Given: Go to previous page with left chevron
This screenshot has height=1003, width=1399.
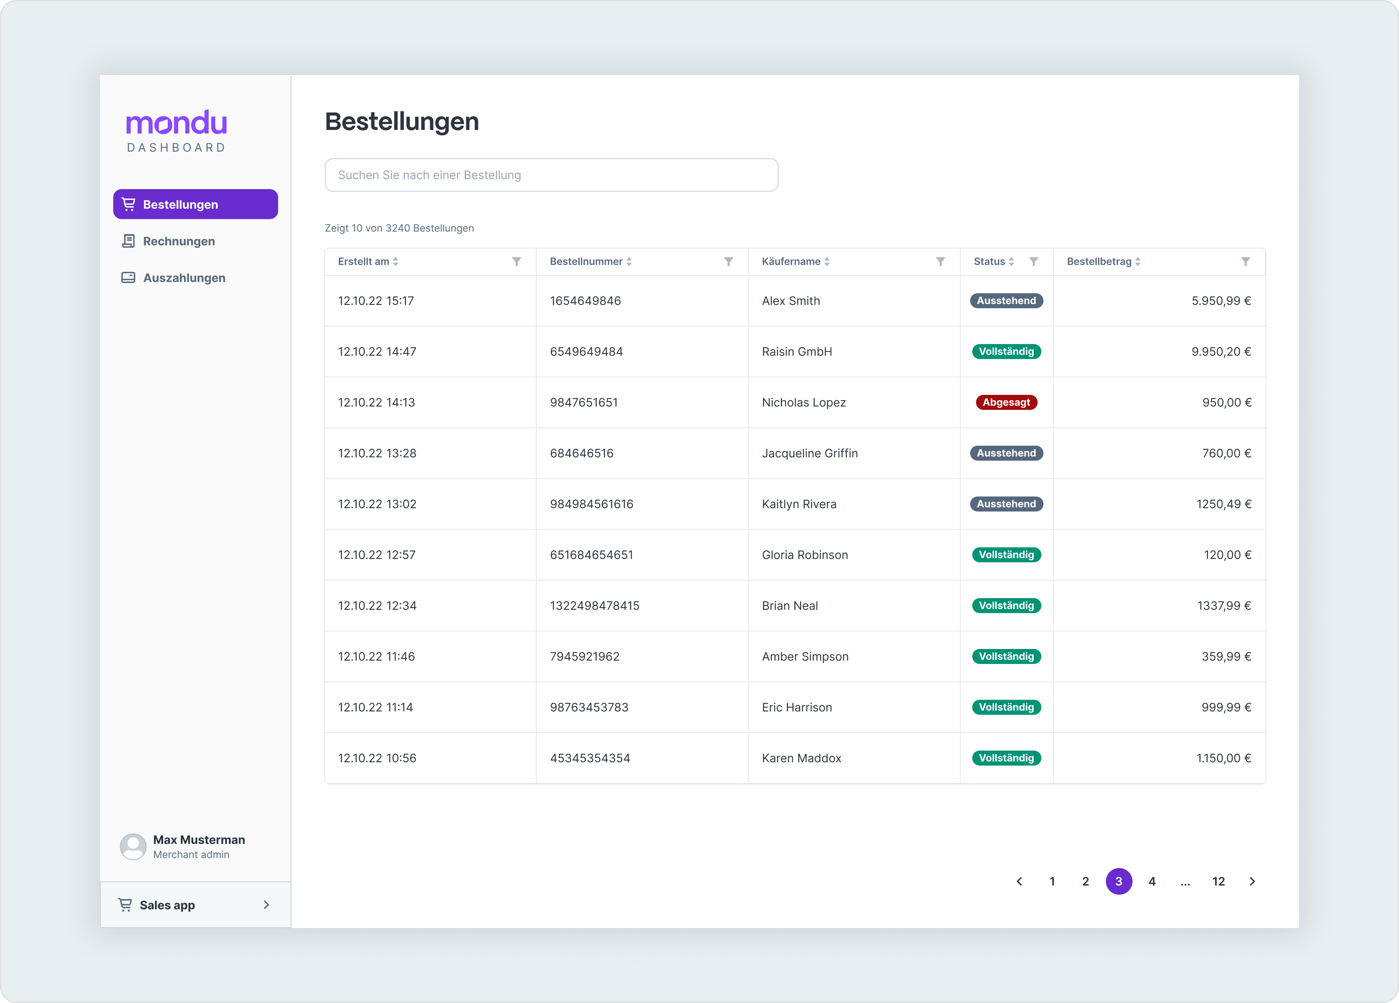Looking at the screenshot, I should tap(1019, 881).
